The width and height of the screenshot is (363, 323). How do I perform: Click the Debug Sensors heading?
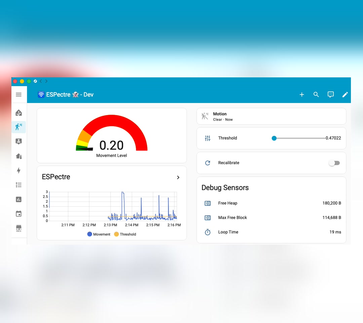(225, 188)
